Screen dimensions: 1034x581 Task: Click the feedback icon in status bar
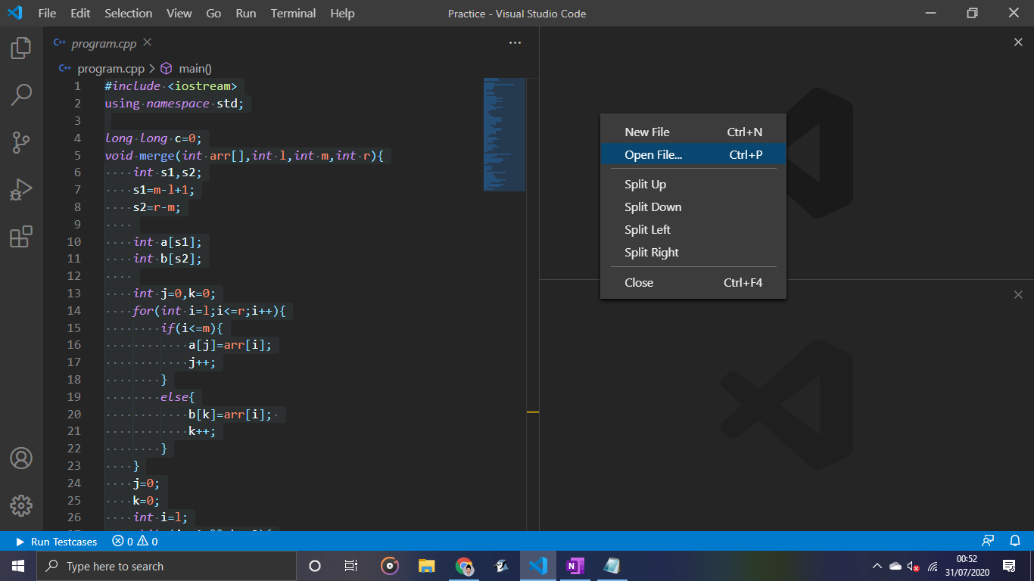[988, 542]
